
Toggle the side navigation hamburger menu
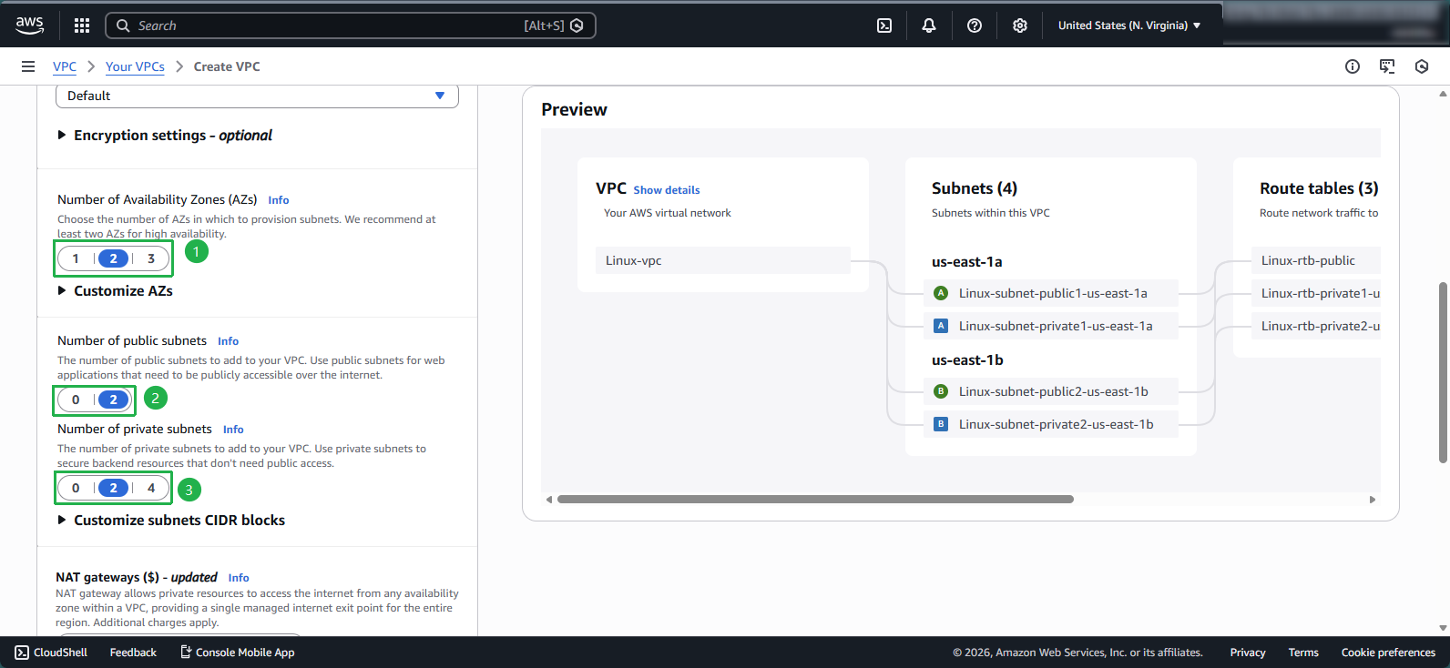28,66
